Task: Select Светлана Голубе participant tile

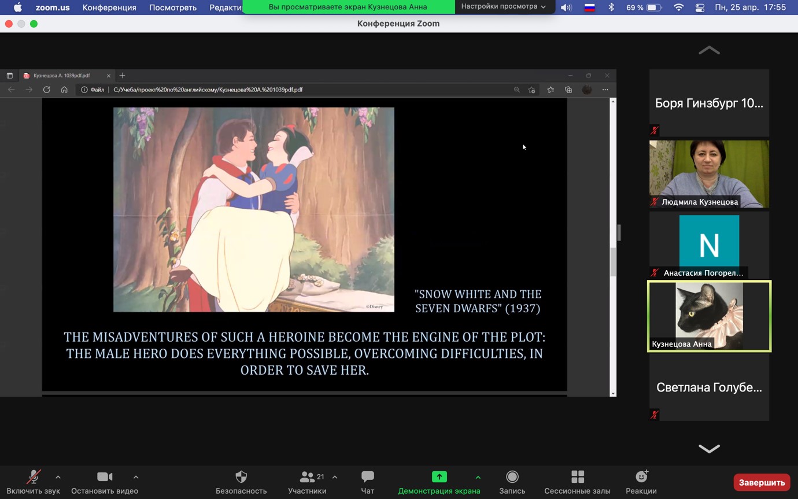Action: [709, 387]
